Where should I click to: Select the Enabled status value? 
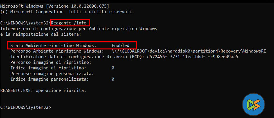coord(120,45)
